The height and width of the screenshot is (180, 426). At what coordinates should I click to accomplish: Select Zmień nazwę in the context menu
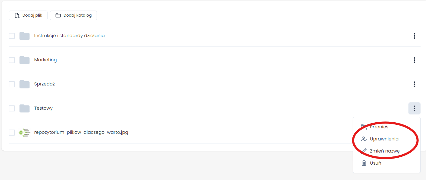[x=385, y=151]
